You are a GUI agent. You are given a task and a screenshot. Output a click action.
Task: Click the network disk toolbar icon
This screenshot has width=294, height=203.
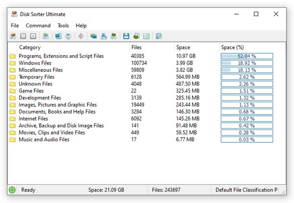(68, 36)
